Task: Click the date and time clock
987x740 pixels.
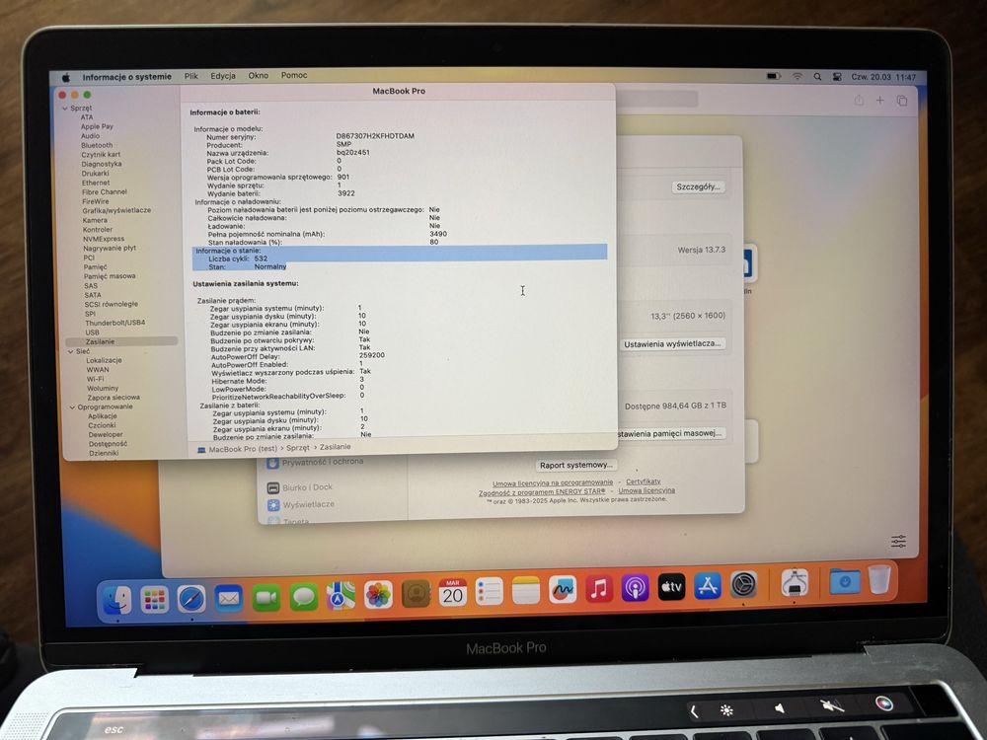Action: (x=883, y=77)
